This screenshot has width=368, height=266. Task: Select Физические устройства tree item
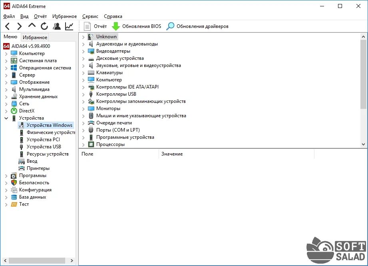(x=51, y=132)
